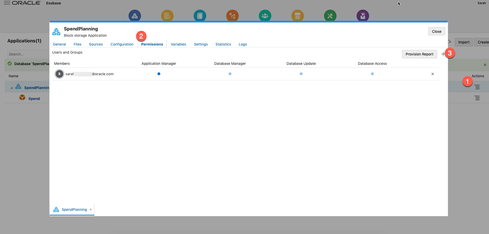Click the teal users group icon

pos(265,16)
